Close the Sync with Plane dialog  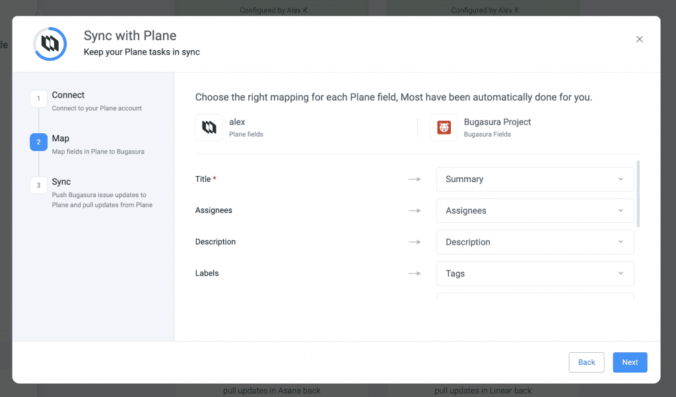click(639, 39)
